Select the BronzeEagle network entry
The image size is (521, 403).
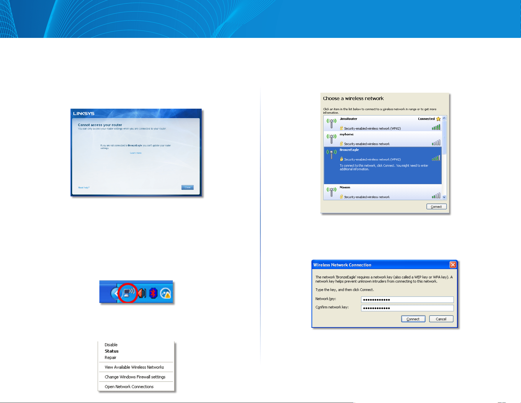pos(383,166)
